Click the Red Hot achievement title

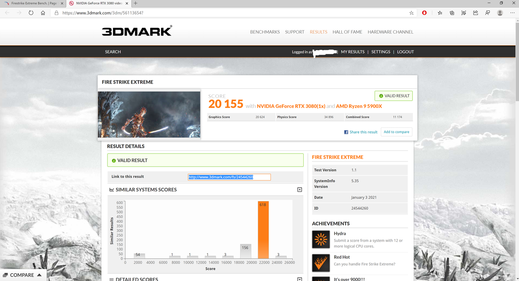click(x=342, y=257)
